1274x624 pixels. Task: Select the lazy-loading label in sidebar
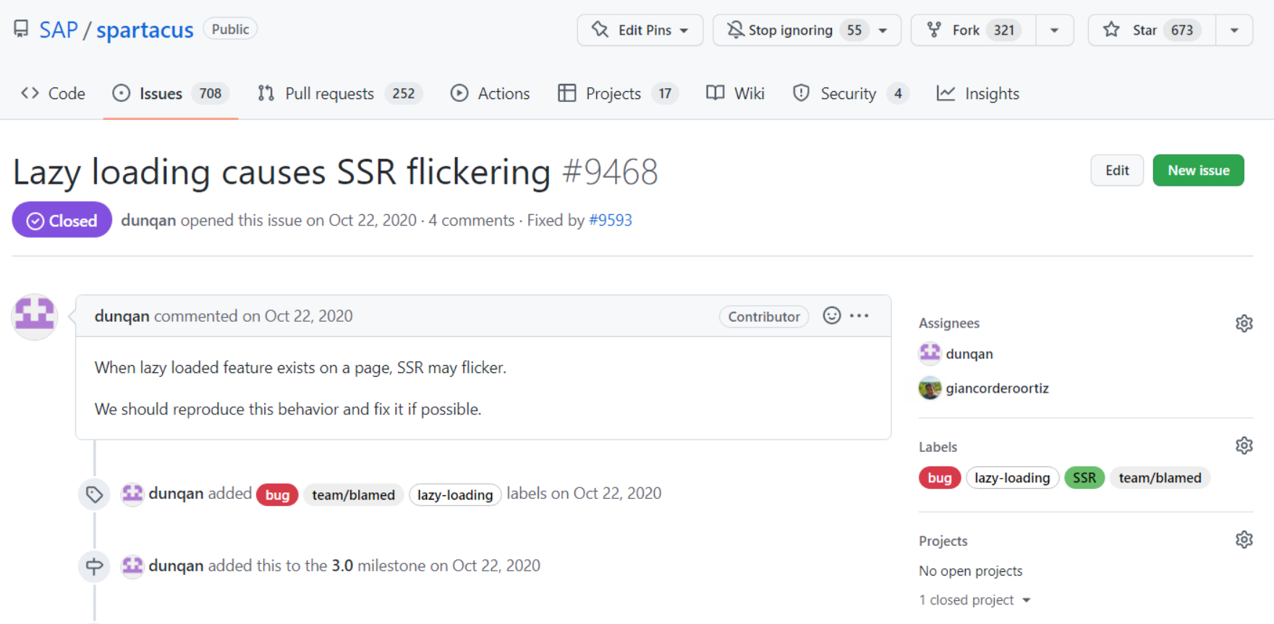(x=1012, y=478)
